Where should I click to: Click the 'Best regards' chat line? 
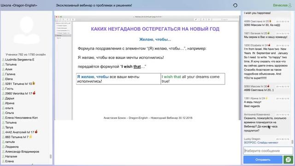pos(252,106)
